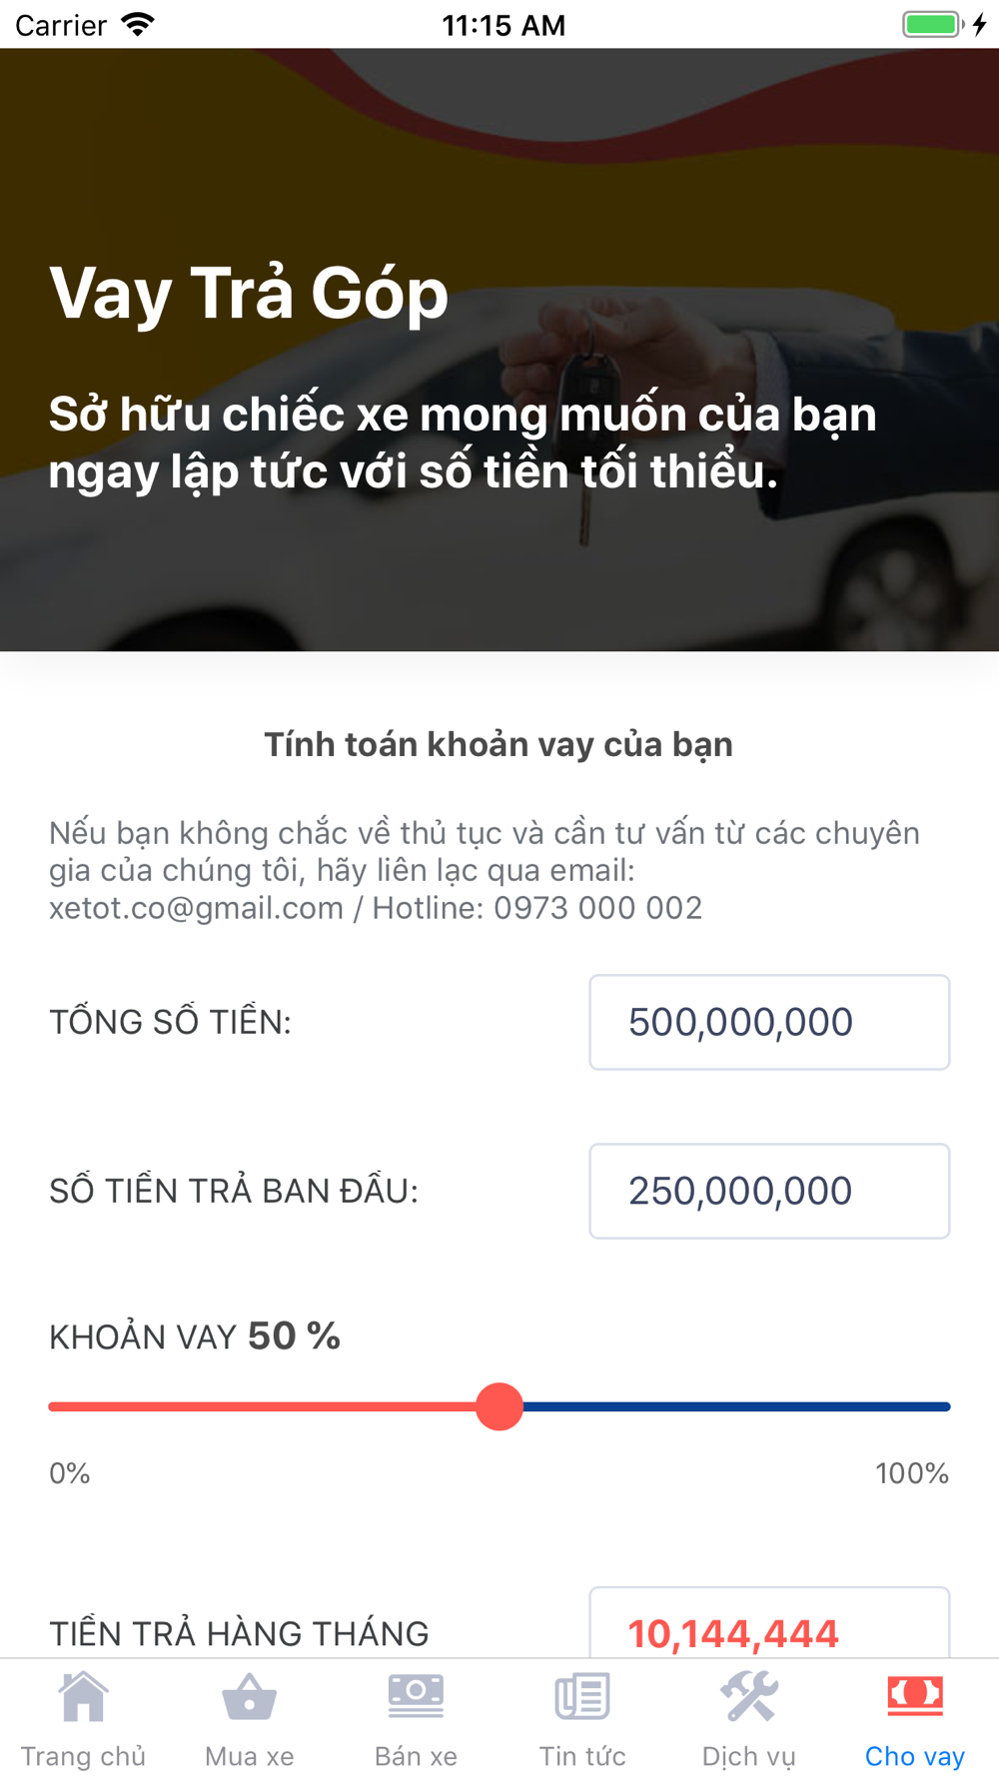Screen dimensions: 999x1776
Task: Tap the Vay Trả Góp banner title
Action: [249, 294]
